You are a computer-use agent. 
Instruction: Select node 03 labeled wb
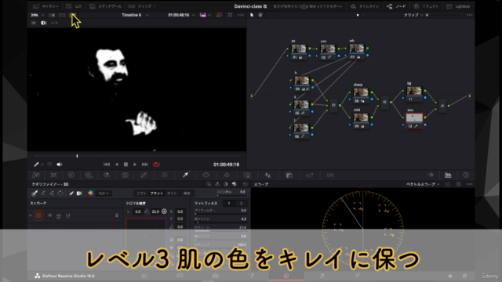tap(357, 52)
